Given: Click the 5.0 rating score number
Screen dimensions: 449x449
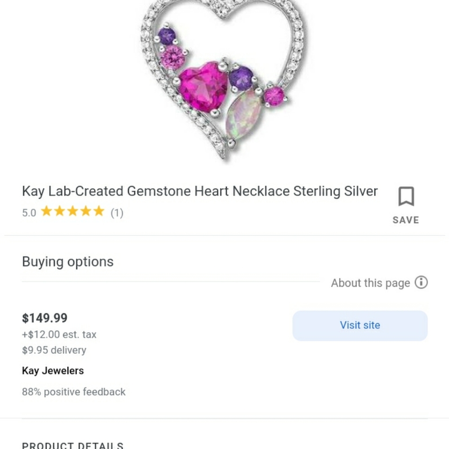Looking at the screenshot, I should 29,212.
